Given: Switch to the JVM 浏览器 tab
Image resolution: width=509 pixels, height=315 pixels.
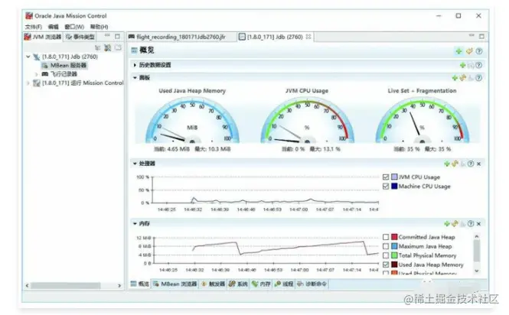Looking at the screenshot, I should pyautogui.click(x=43, y=37).
